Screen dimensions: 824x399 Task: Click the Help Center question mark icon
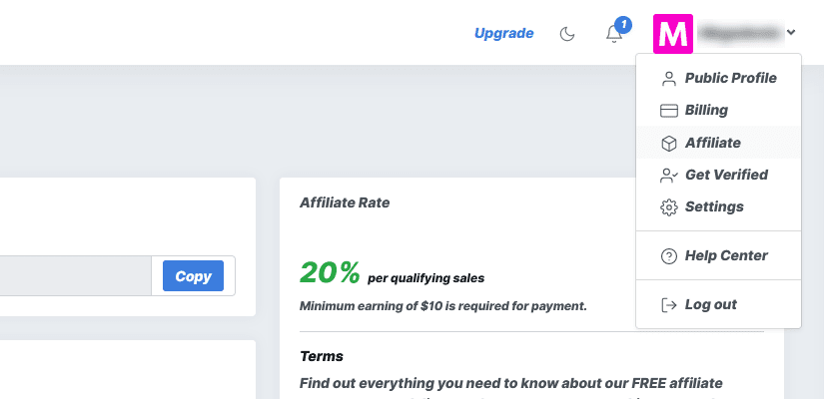click(x=668, y=256)
